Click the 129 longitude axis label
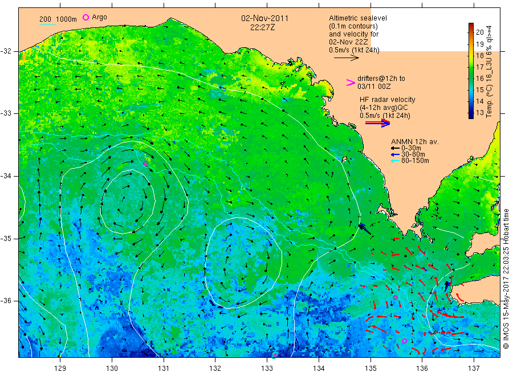The height and width of the screenshot is (376, 513). coord(60,369)
